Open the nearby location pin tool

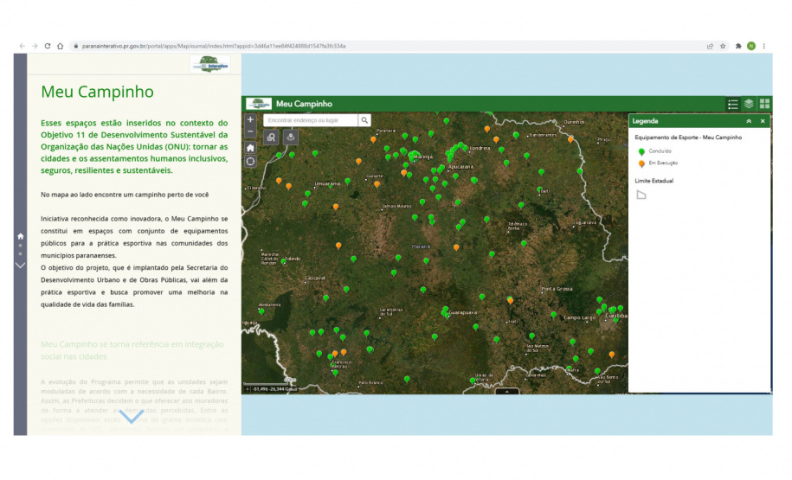click(x=291, y=137)
